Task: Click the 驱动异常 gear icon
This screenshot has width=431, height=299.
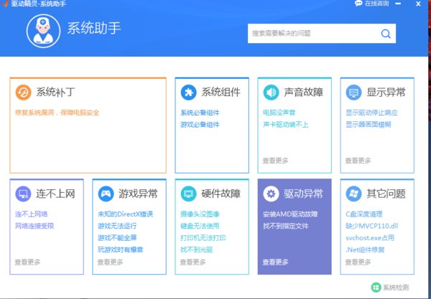Action: tap(271, 194)
